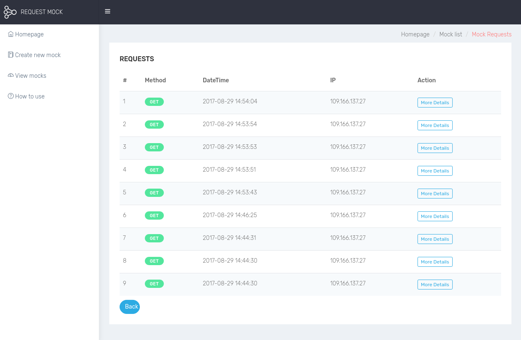Click the Action column header
Image resolution: width=521 pixels, height=340 pixels.
tap(427, 80)
